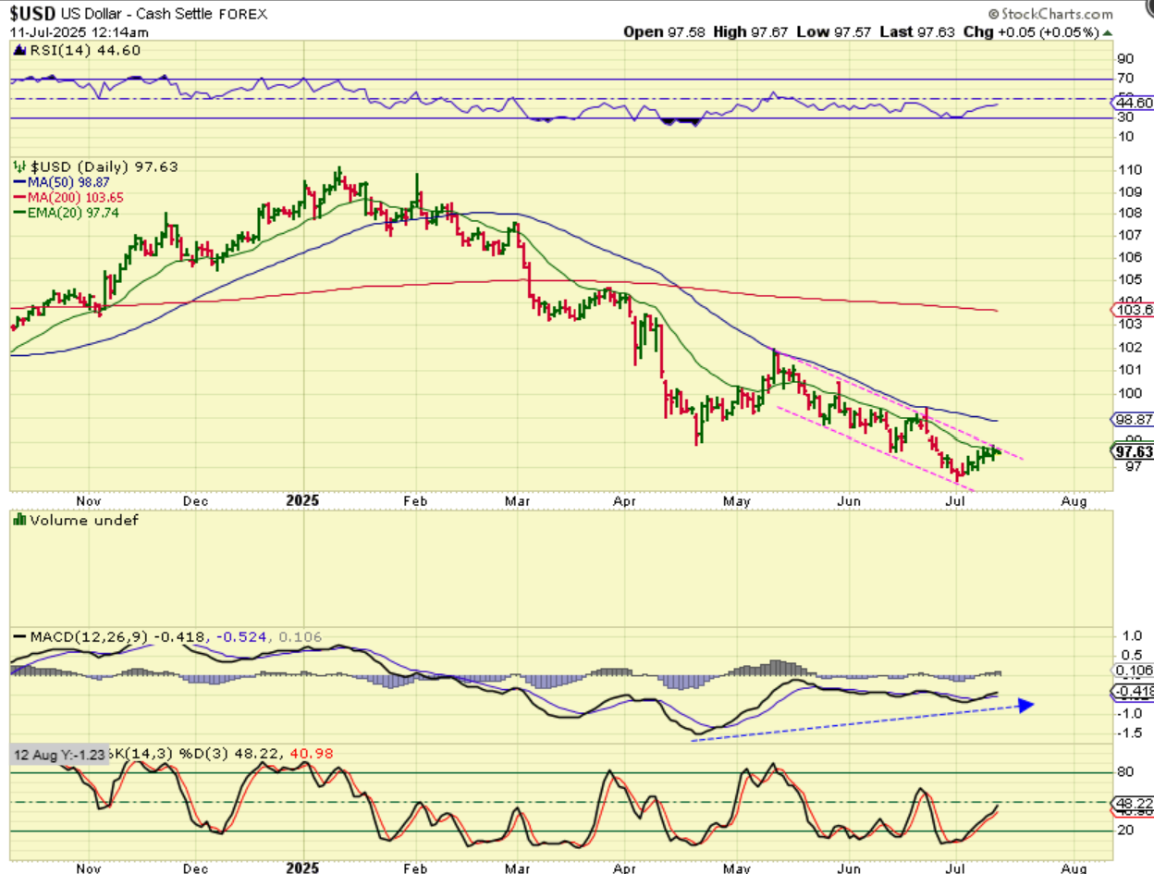The image size is (1154, 874).
Task: Click the RSI(14) mountain icon
Action: point(17,51)
